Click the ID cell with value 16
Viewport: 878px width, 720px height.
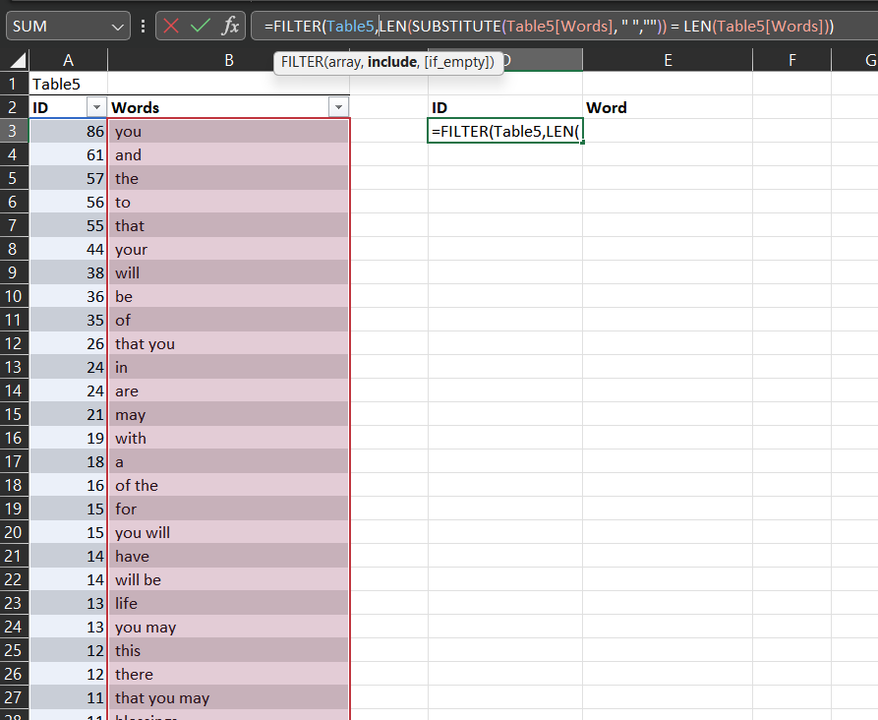[68, 485]
